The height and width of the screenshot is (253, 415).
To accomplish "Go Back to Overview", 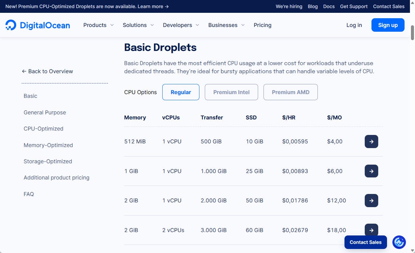I will click(x=47, y=71).
